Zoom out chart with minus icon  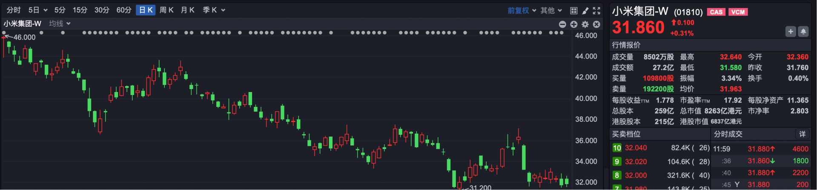point(562,25)
